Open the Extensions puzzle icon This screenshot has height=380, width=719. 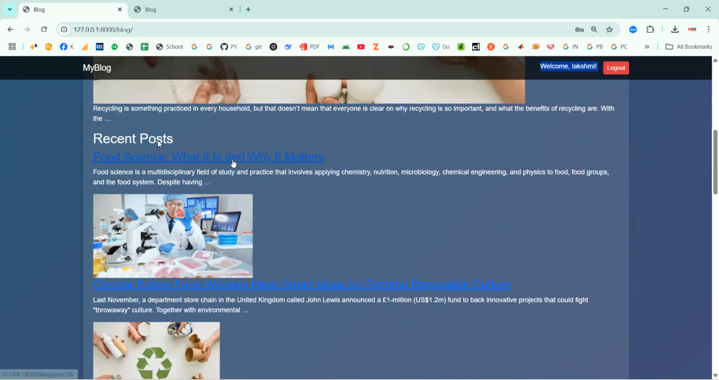(x=650, y=30)
